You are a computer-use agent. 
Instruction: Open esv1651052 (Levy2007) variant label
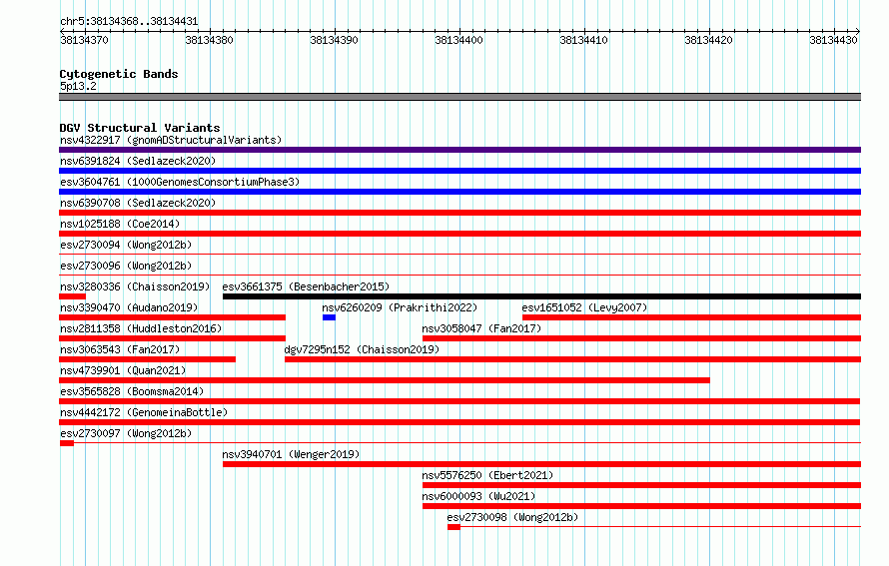584,307
